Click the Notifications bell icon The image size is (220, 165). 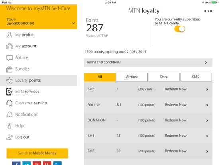click(10, 114)
